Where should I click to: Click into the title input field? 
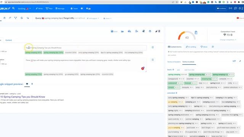click(x=85, y=48)
